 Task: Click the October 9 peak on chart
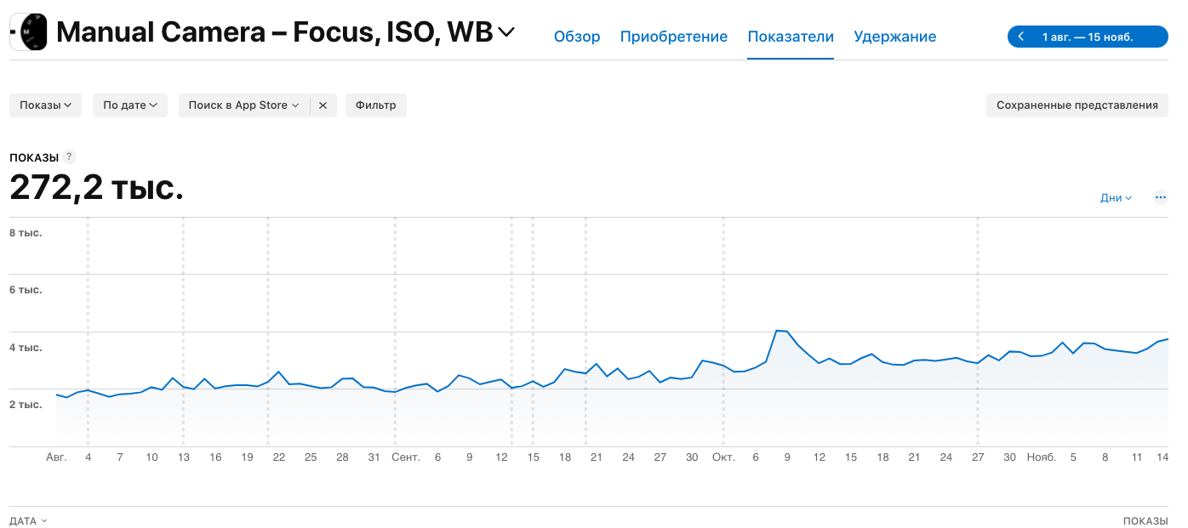[x=778, y=331]
